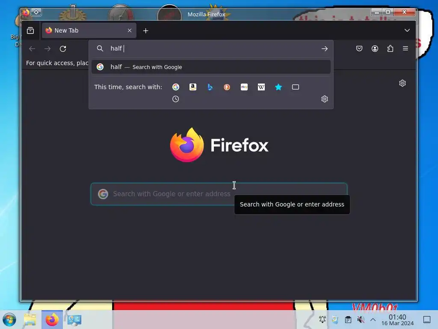Screen dimensions: 438x329
Task: Open window menu icon in title bar
Action: 26,12
